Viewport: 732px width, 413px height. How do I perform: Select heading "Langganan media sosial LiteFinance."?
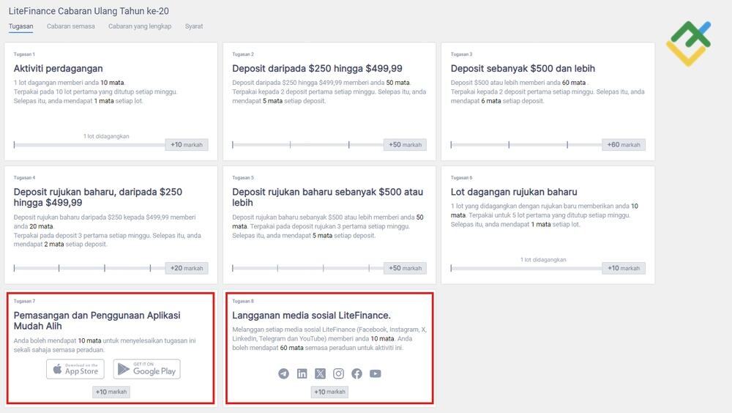tap(311, 316)
